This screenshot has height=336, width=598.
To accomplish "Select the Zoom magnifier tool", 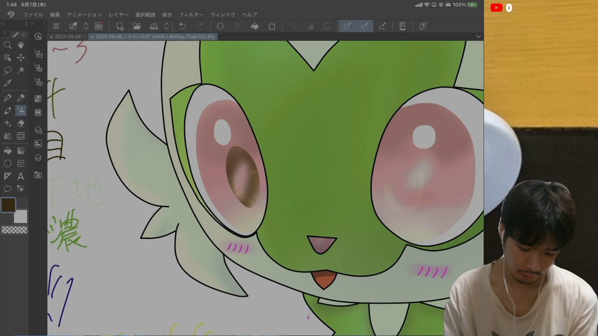I will click(7, 45).
